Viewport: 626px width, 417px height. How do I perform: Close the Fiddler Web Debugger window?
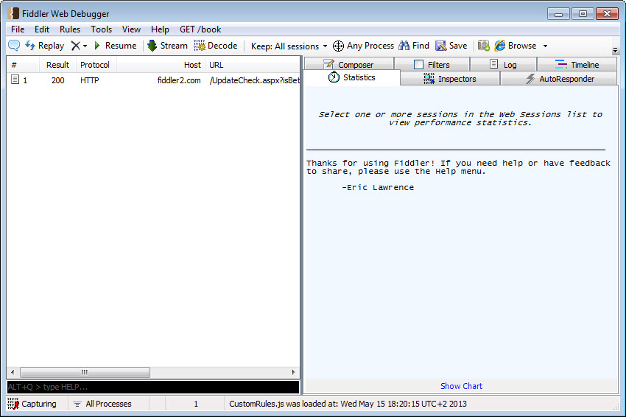pyautogui.click(x=607, y=14)
